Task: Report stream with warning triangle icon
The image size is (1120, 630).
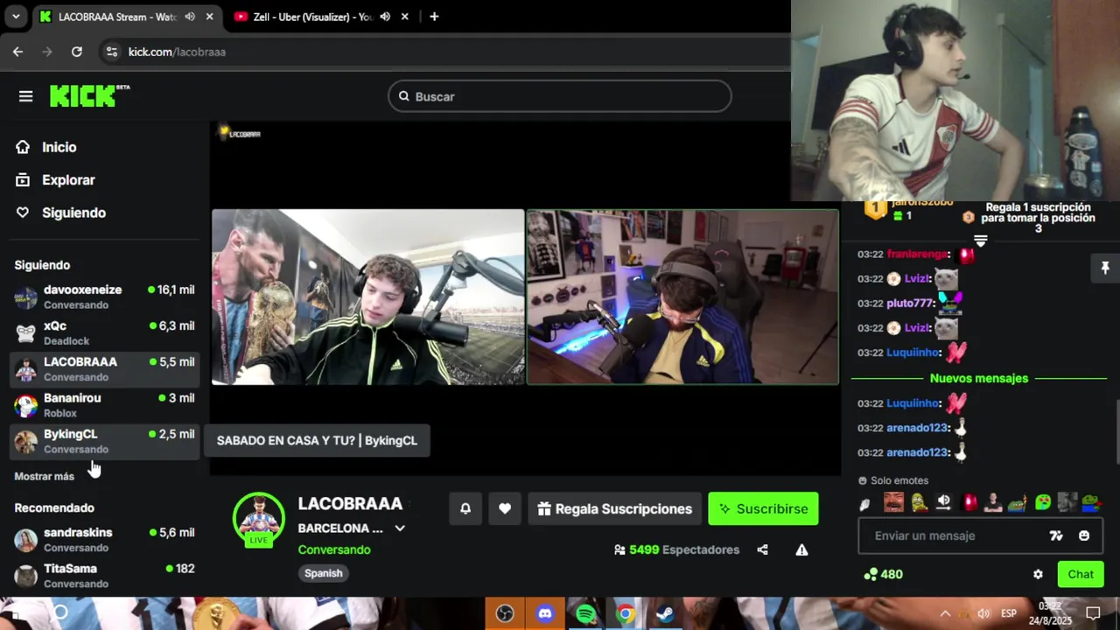Action: tap(801, 549)
